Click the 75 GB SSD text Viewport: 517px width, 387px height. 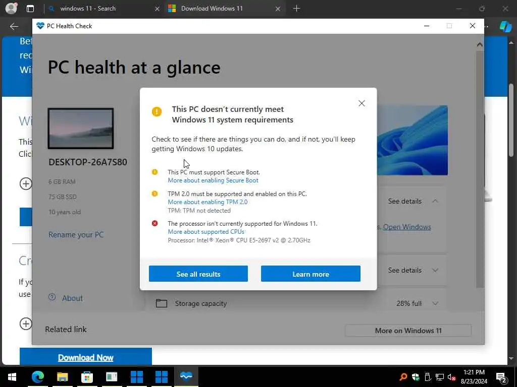tap(63, 197)
